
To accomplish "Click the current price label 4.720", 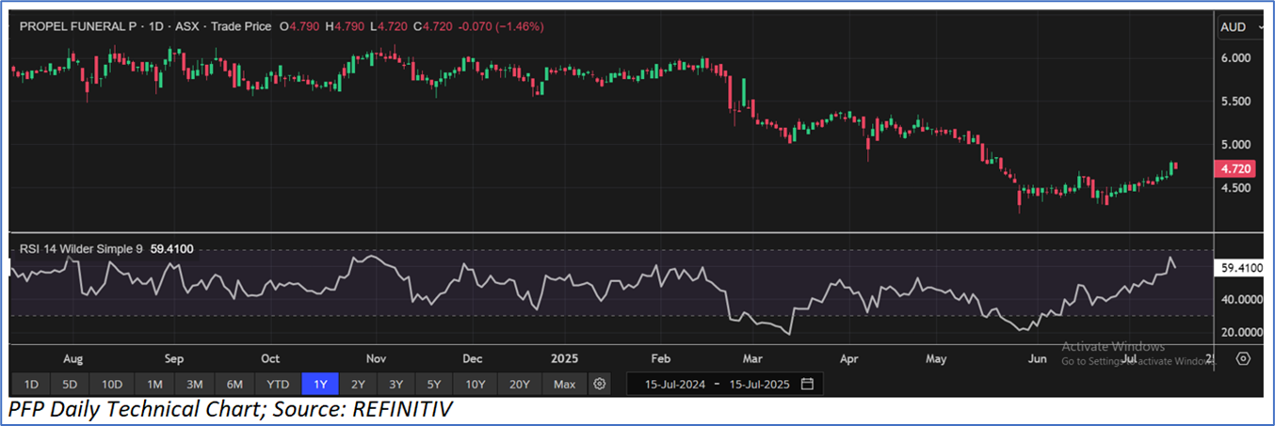I will tap(1234, 169).
